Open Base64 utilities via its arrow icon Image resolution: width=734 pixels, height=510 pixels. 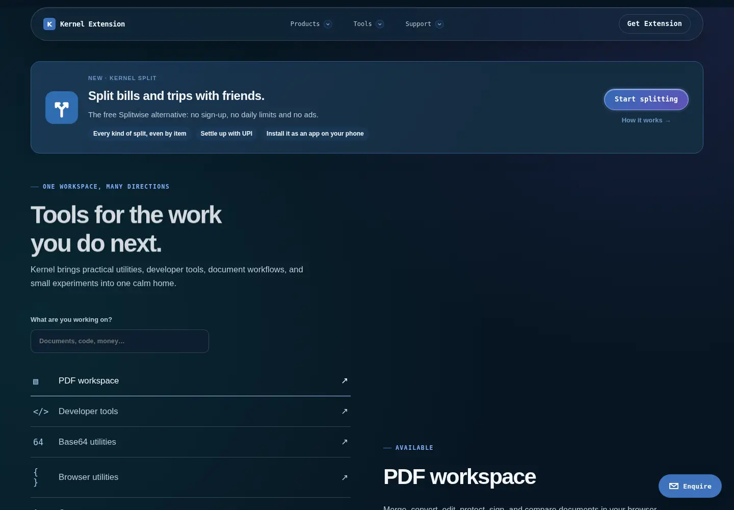click(x=345, y=442)
